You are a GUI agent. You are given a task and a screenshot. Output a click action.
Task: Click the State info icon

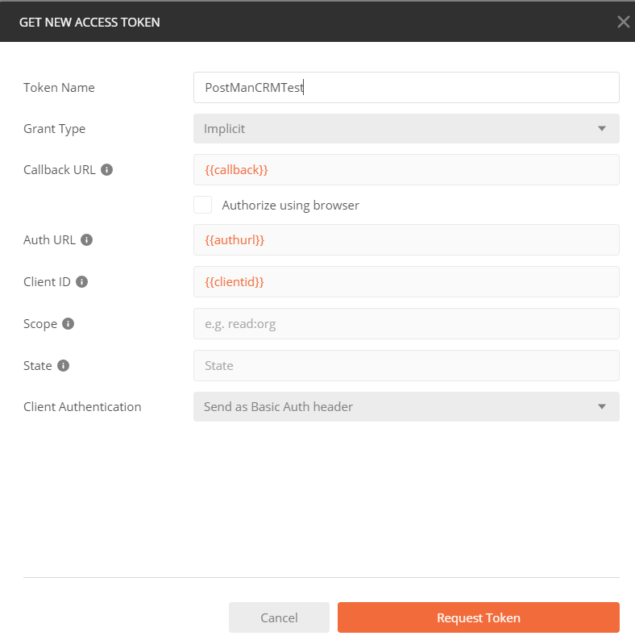click(x=63, y=366)
